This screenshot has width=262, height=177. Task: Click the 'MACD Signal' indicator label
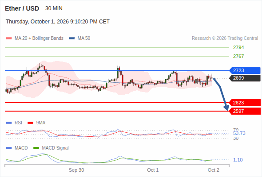click(x=56, y=148)
